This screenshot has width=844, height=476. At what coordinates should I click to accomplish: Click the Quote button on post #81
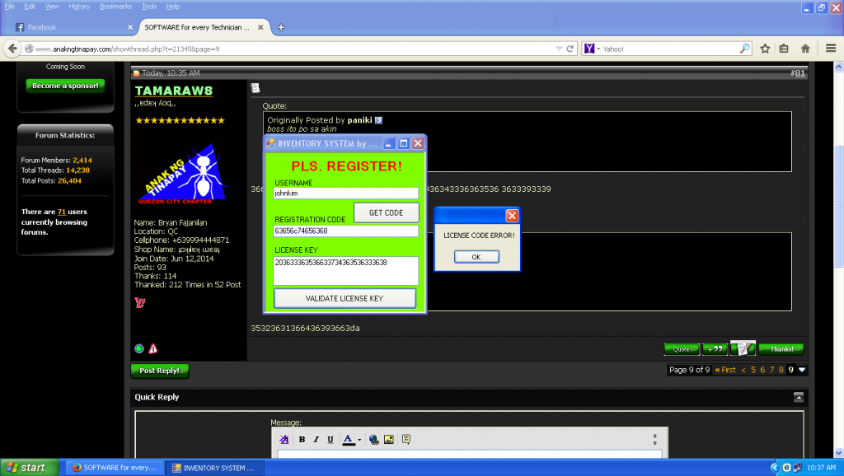682,349
